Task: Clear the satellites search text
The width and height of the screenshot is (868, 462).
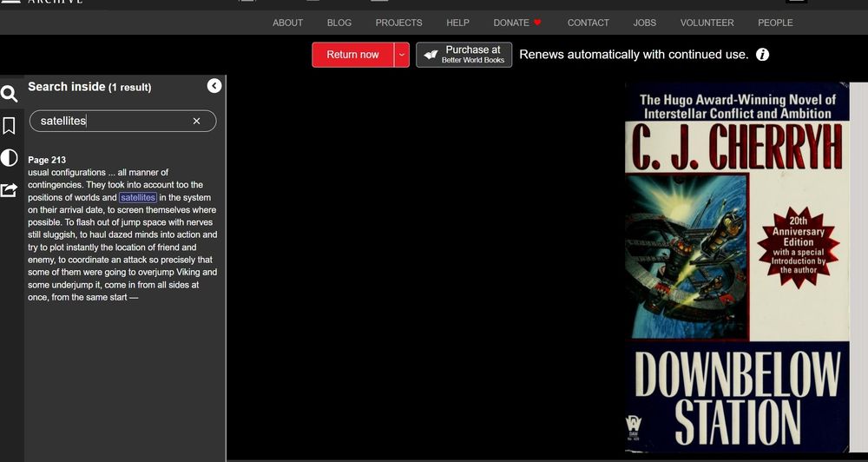Action: pyautogui.click(x=196, y=121)
